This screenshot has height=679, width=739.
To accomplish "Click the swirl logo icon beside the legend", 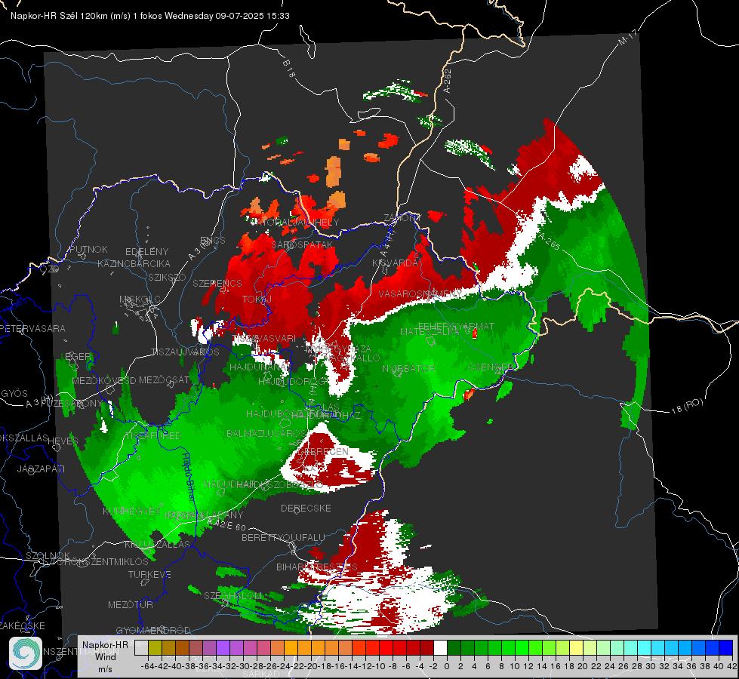I will (x=26, y=653).
